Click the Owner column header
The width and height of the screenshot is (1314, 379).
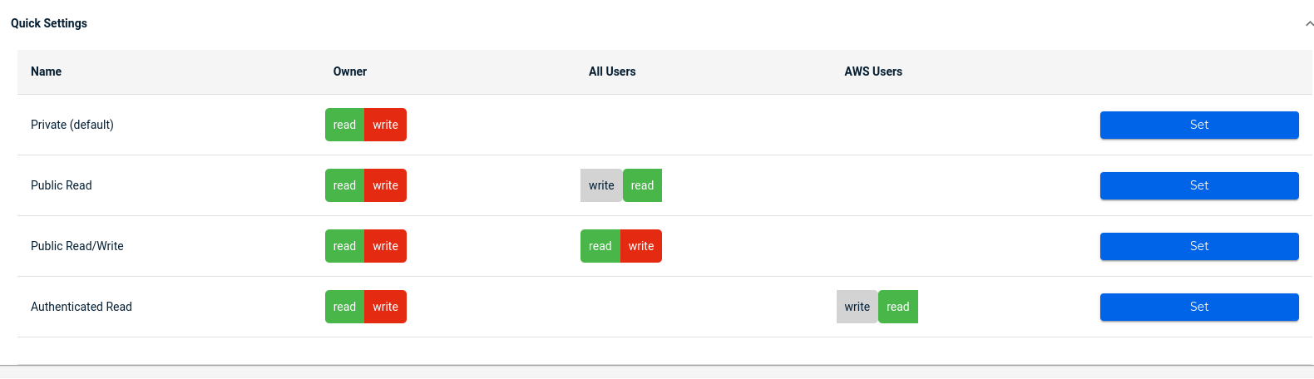point(350,71)
